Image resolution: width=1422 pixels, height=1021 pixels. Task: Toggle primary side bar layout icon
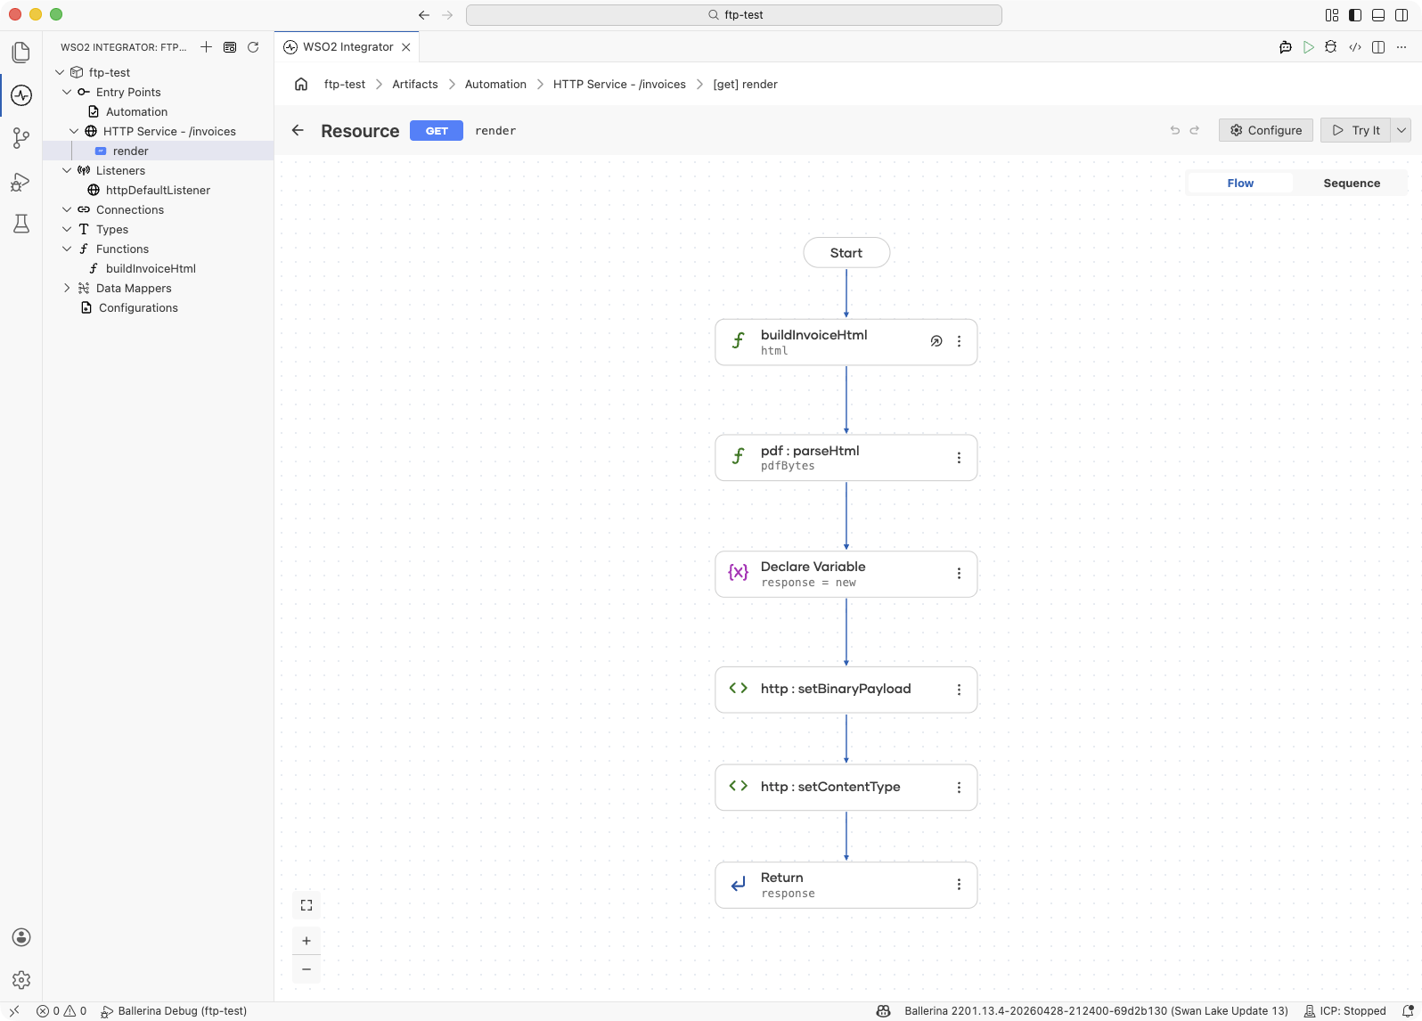1355,15
